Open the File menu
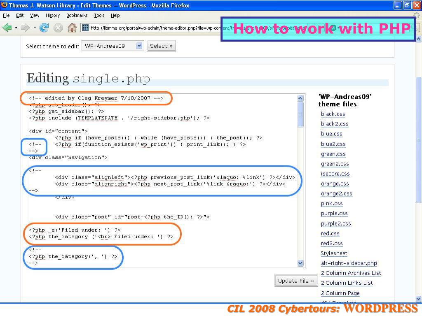Image resolution: width=422 pixels, height=316 pixels. coord(6,15)
